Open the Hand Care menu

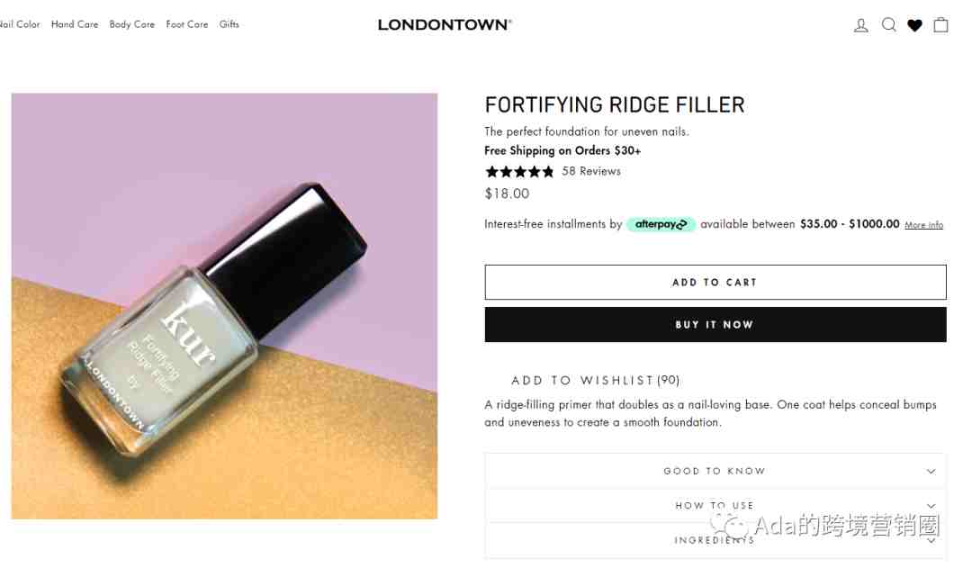pyautogui.click(x=75, y=24)
